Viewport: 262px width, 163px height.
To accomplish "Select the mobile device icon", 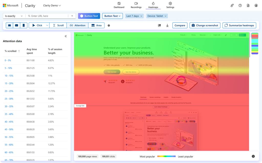I will 24,25.
